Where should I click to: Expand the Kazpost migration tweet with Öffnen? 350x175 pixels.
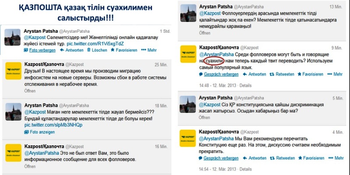tap(30, 91)
